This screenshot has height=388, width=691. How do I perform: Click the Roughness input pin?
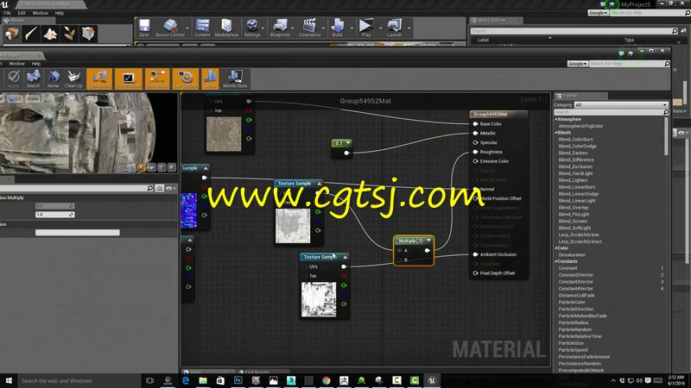tap(476, 152)
